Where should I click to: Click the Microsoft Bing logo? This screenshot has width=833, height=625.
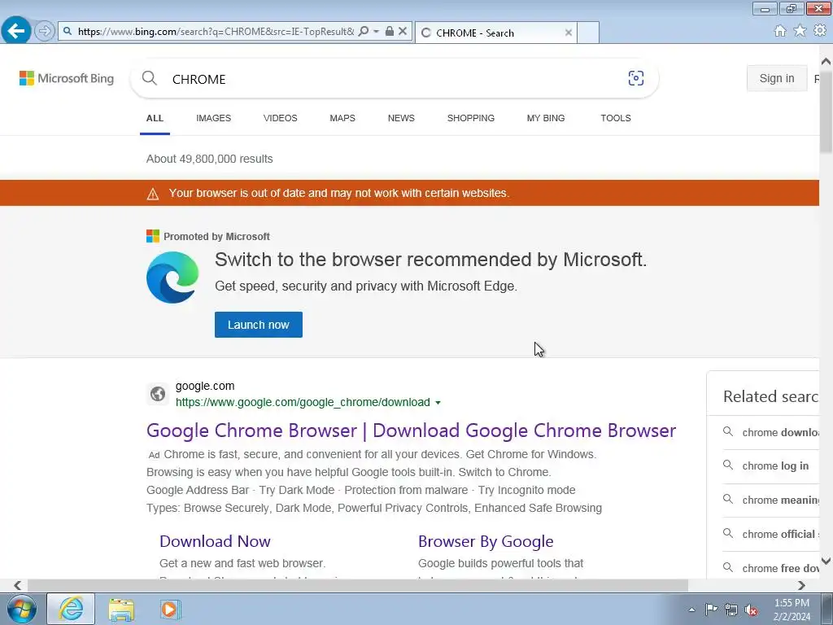click(x=67, y=78)
